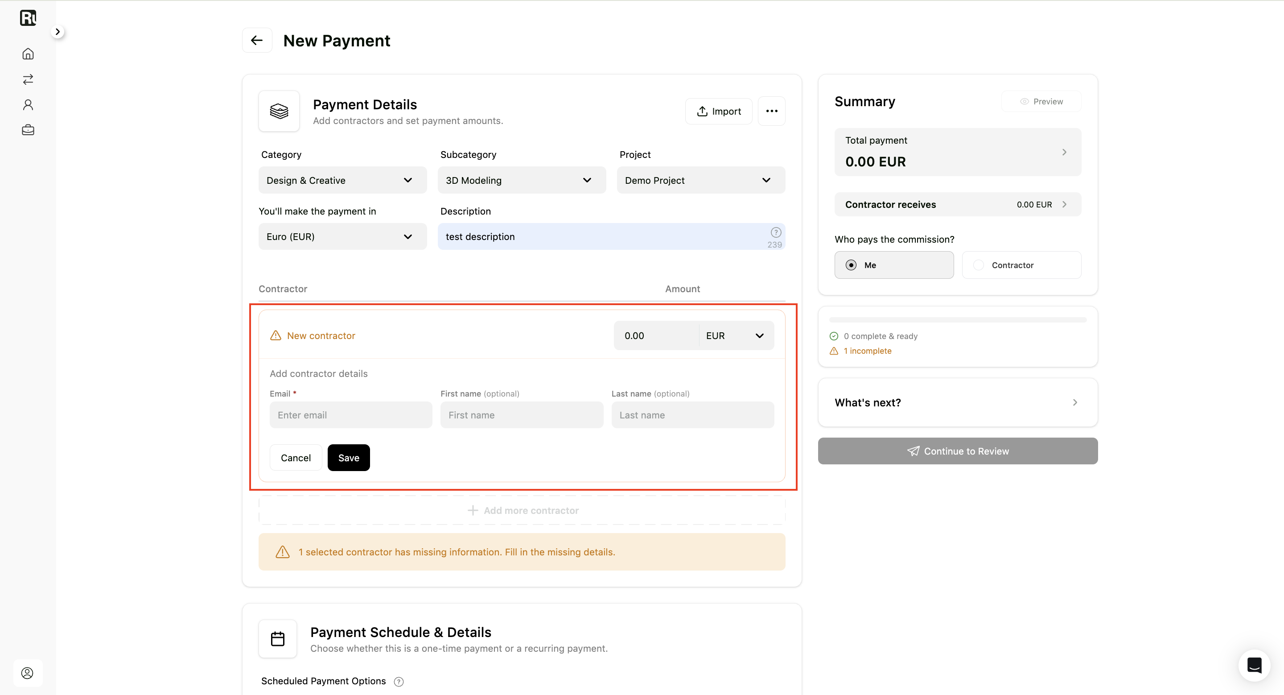Expand sidebar with the chevron toggle
Screen dimensions: 1284x695
58,32
